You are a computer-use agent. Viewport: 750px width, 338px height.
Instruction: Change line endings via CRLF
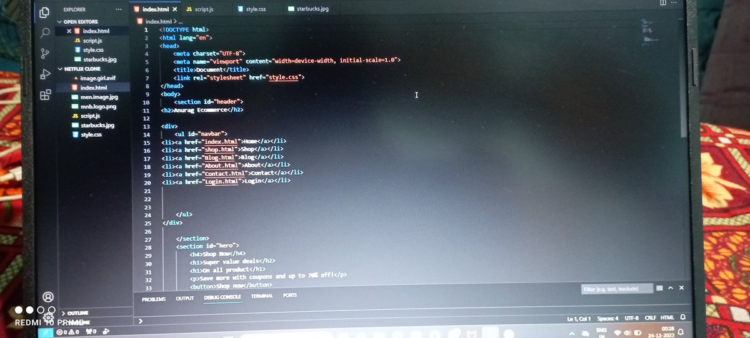pyautogui.click(x=649, y=319)
